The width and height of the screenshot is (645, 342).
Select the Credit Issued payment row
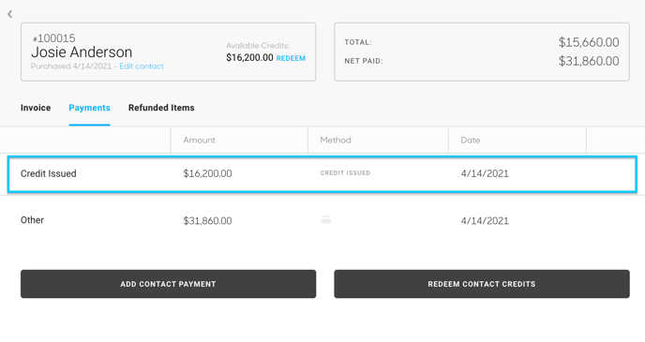(322, 174)
